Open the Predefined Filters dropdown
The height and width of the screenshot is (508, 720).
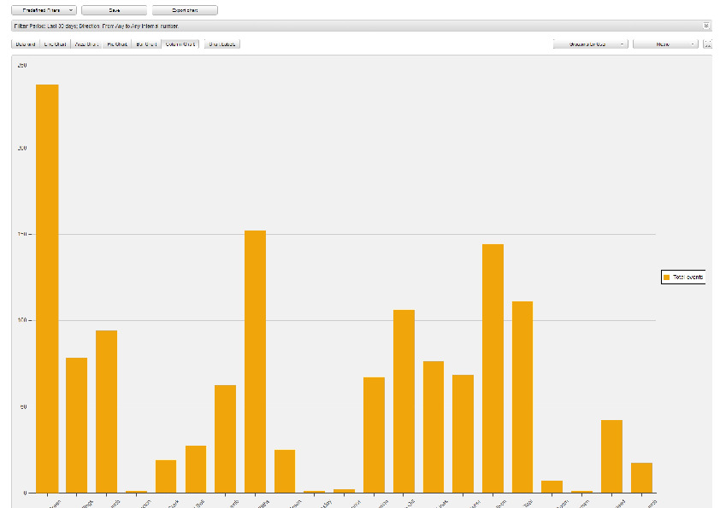tap(44, 10)
